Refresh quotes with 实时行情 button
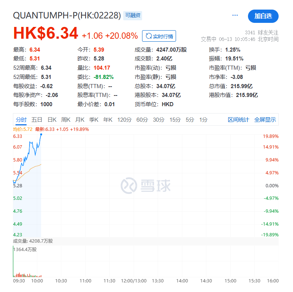The image size is (293, 292). click(159, 36)
